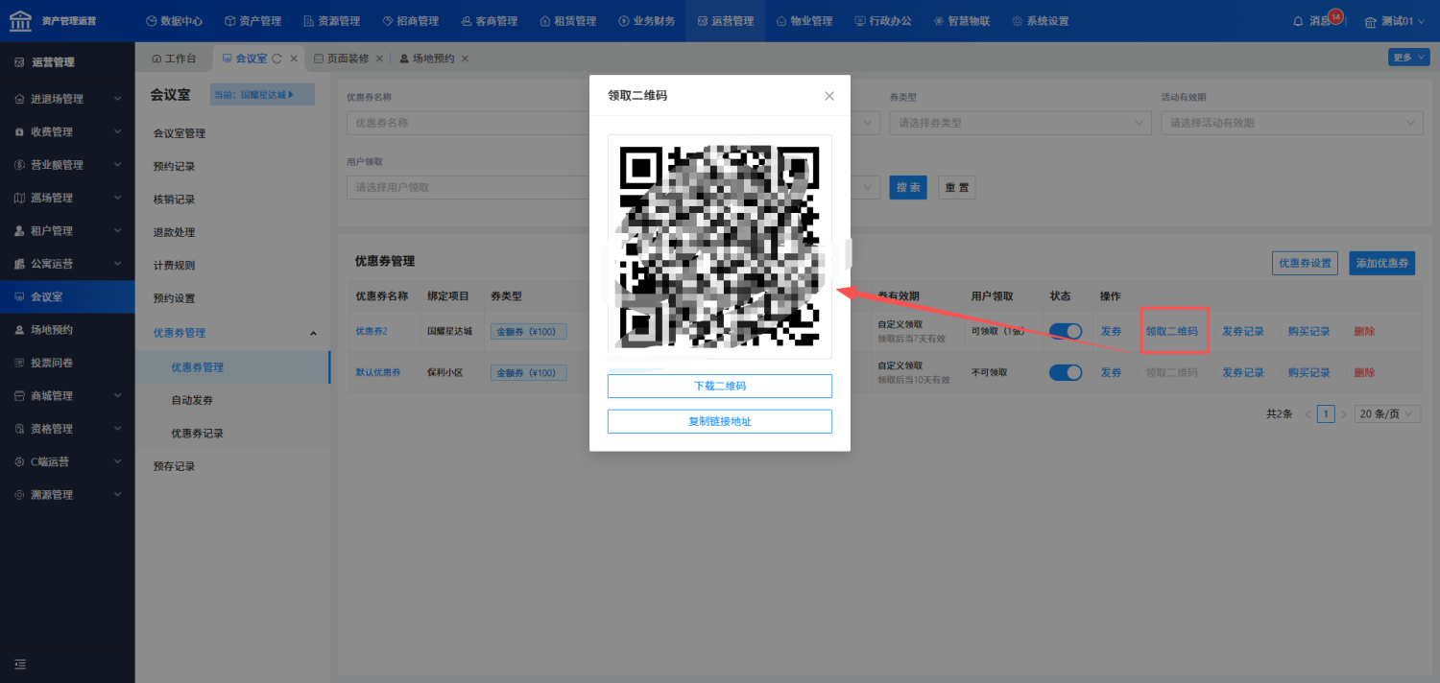The image size is (1440, 683).
Task: Open the 智慧物联 top menu
Action: pos(961,21)
